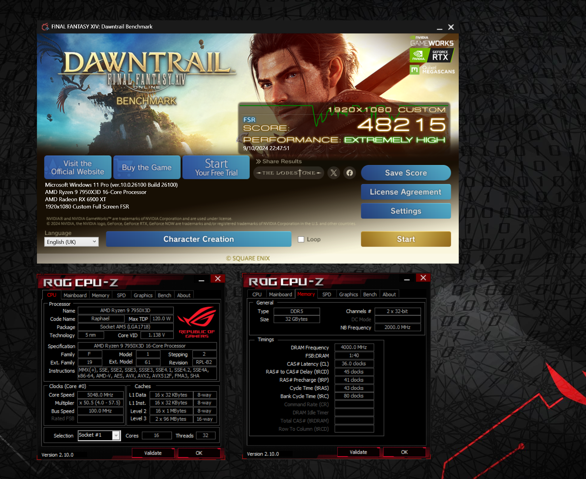The height and width of the screenshot is (479, 586).
Task: Open Graphics tab in left CPU-Z window
Action: coord(143,295)
